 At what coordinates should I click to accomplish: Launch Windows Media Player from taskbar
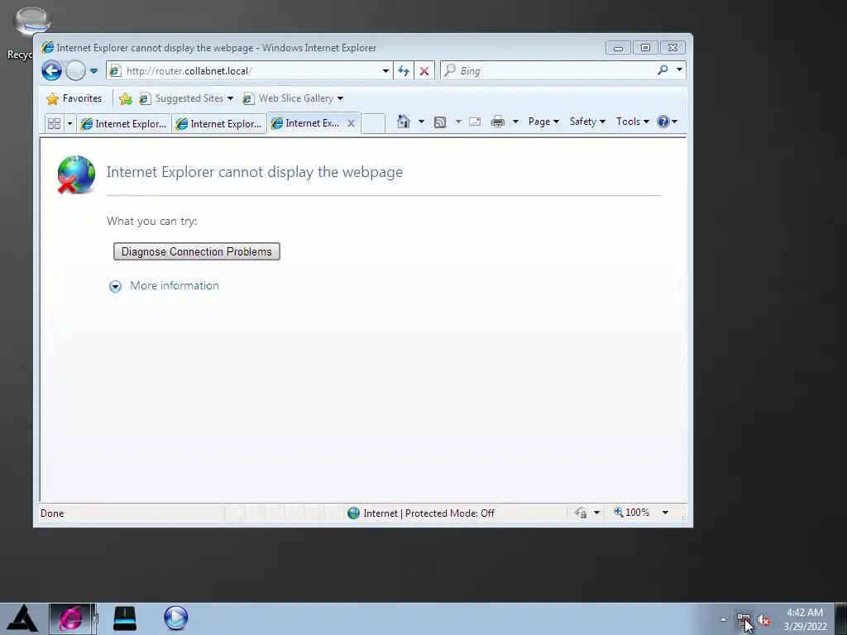point(175,618)
